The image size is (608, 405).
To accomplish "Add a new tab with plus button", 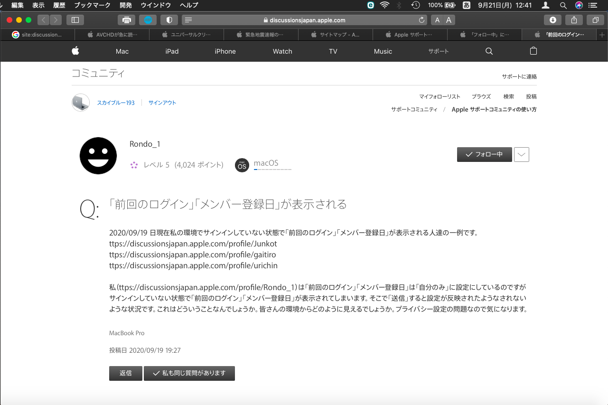I will point(602,35).
